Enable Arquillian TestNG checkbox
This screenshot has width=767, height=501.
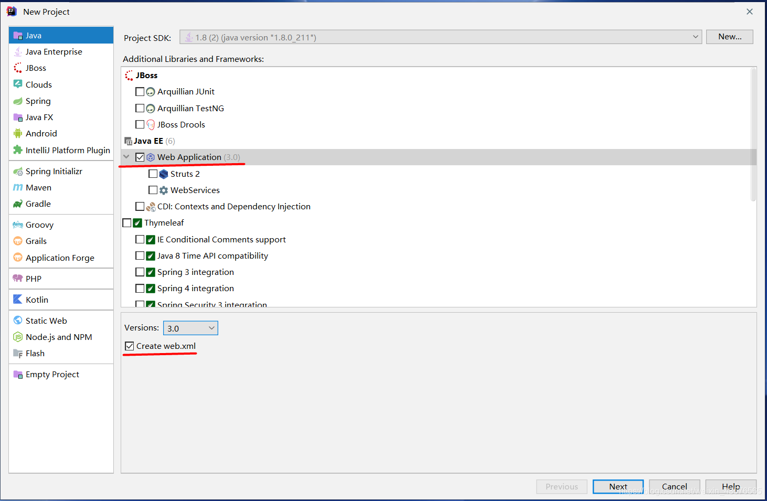pos(140,108)
